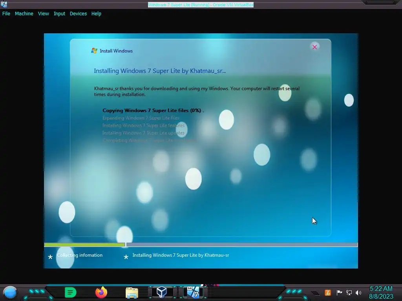The width and height of the screenshot is (402, 301).
Task: Click the green installation progress bar
Action: tap(84, 245)
